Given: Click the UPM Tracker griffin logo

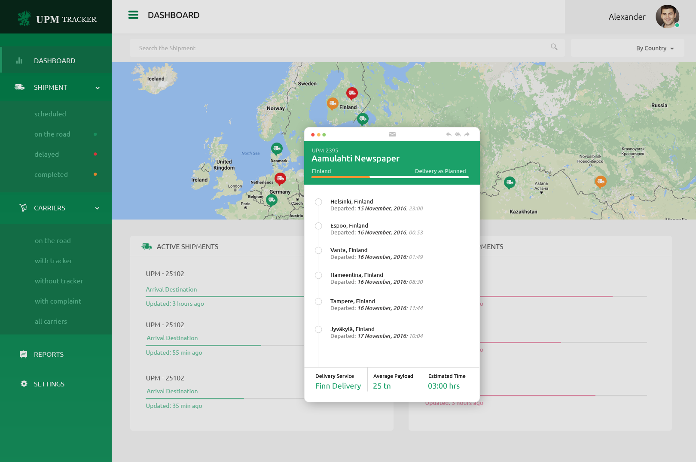Looking at the screenshot, I should (x=24, y=18).
